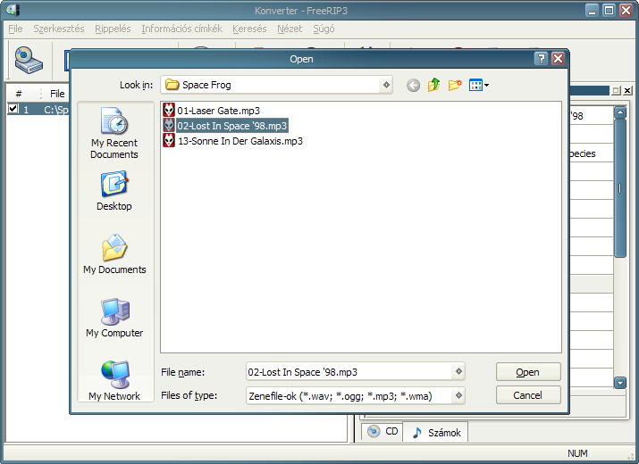Click into the File name input field
Image resolution: width=639 pixels, height=464 pixels.
coord(349,371)
